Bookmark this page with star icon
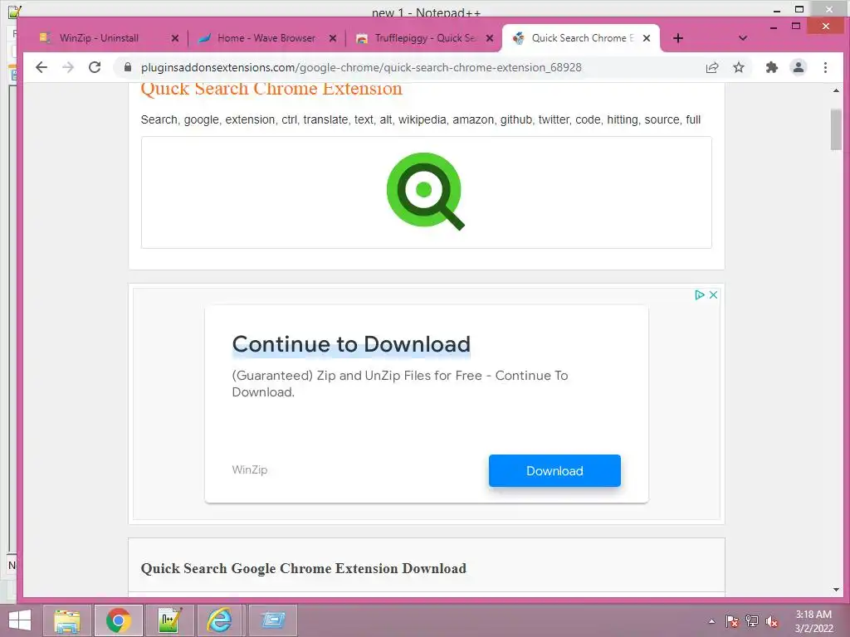Image resolution: width=850 pixels, height=637 pixels. (x=738, y=68)
